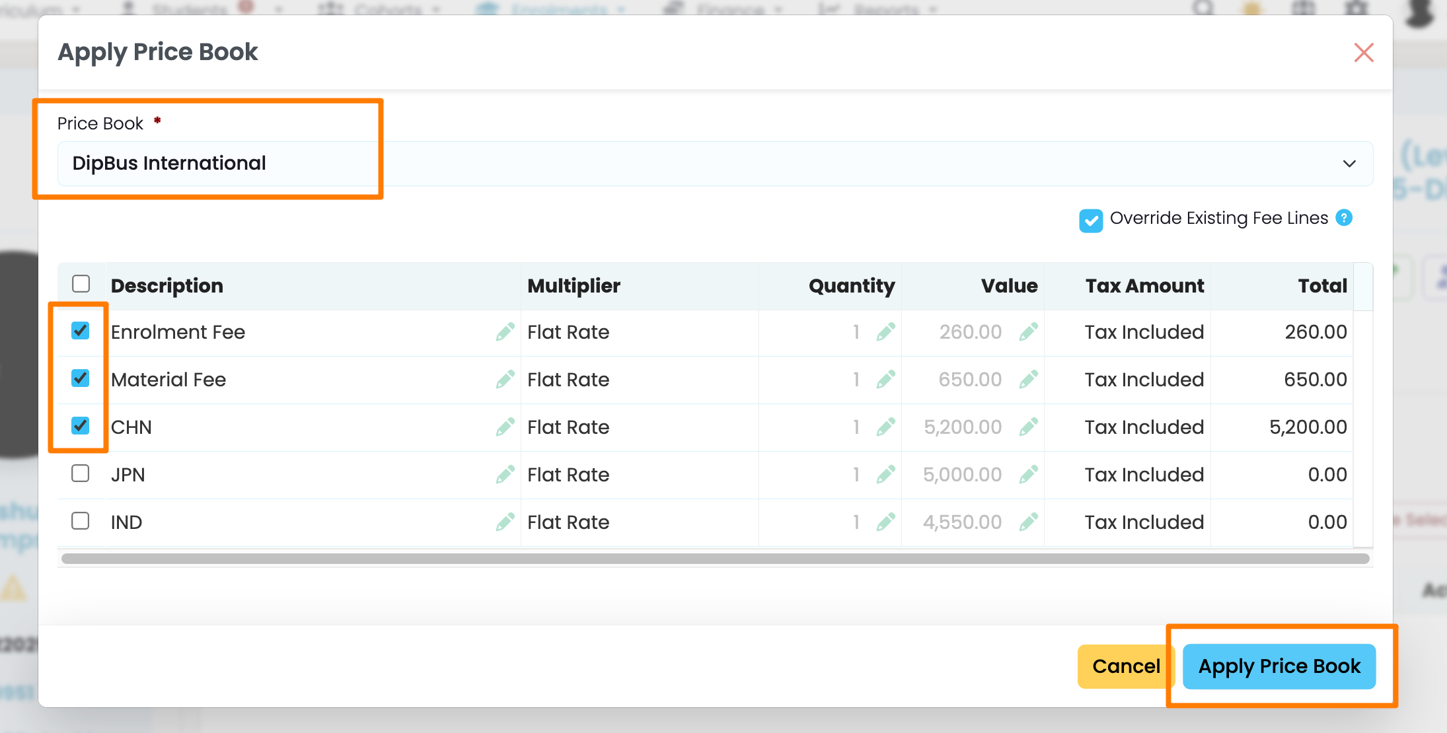
Task: Edit quantity of Enrolment Fee row
Action: [x=886, y=332]
